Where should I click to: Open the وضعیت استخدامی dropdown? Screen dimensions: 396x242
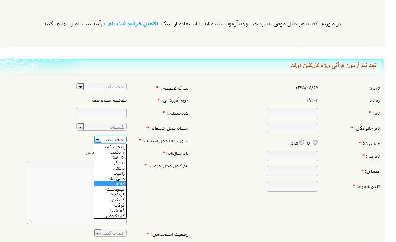(110, 233)
